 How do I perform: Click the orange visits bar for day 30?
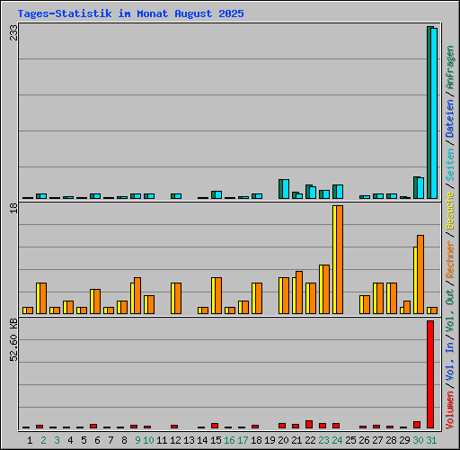(x=420, y=274)
